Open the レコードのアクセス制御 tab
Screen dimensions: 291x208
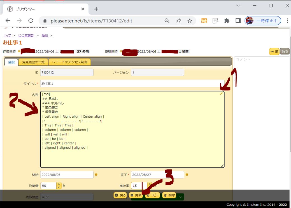[70, 62]
